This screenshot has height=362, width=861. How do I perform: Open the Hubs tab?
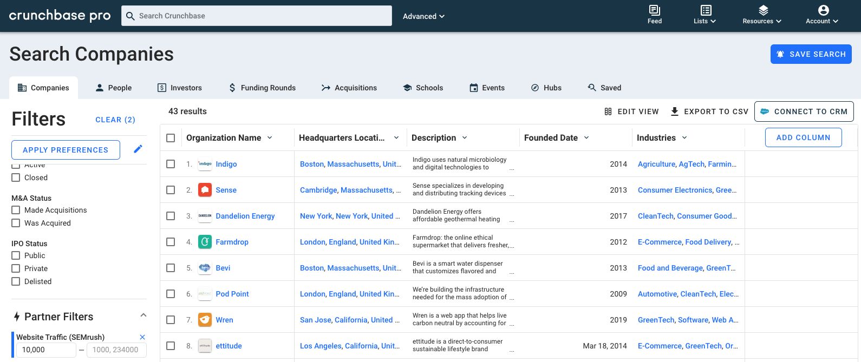tap(546, 88)
